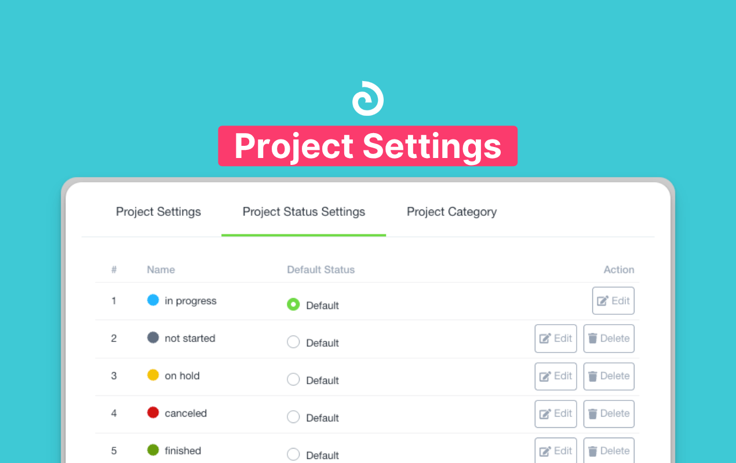Mark "finished" as the default status

pyautogui.click(x=293, y=455)
